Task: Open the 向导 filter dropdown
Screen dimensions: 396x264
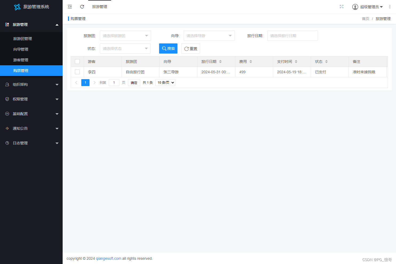Action: pyautogui.click(x=209, y=36)
